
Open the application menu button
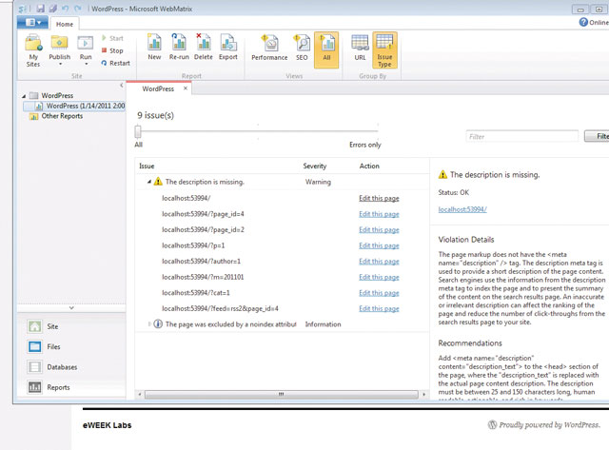pyautogui.click(x=32, y=23)
